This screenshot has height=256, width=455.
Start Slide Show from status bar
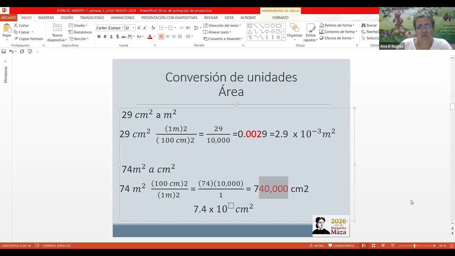coord(392,246)
